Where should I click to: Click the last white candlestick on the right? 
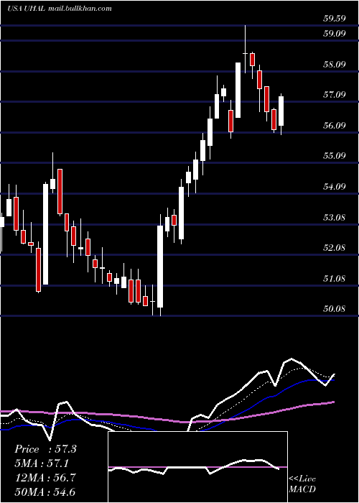(x=281, y=111)
